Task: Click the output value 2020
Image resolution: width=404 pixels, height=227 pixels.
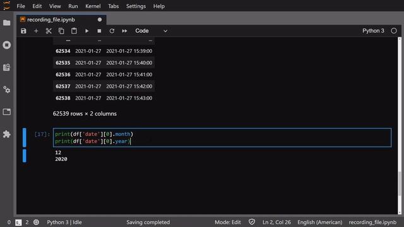Action: 61,159
